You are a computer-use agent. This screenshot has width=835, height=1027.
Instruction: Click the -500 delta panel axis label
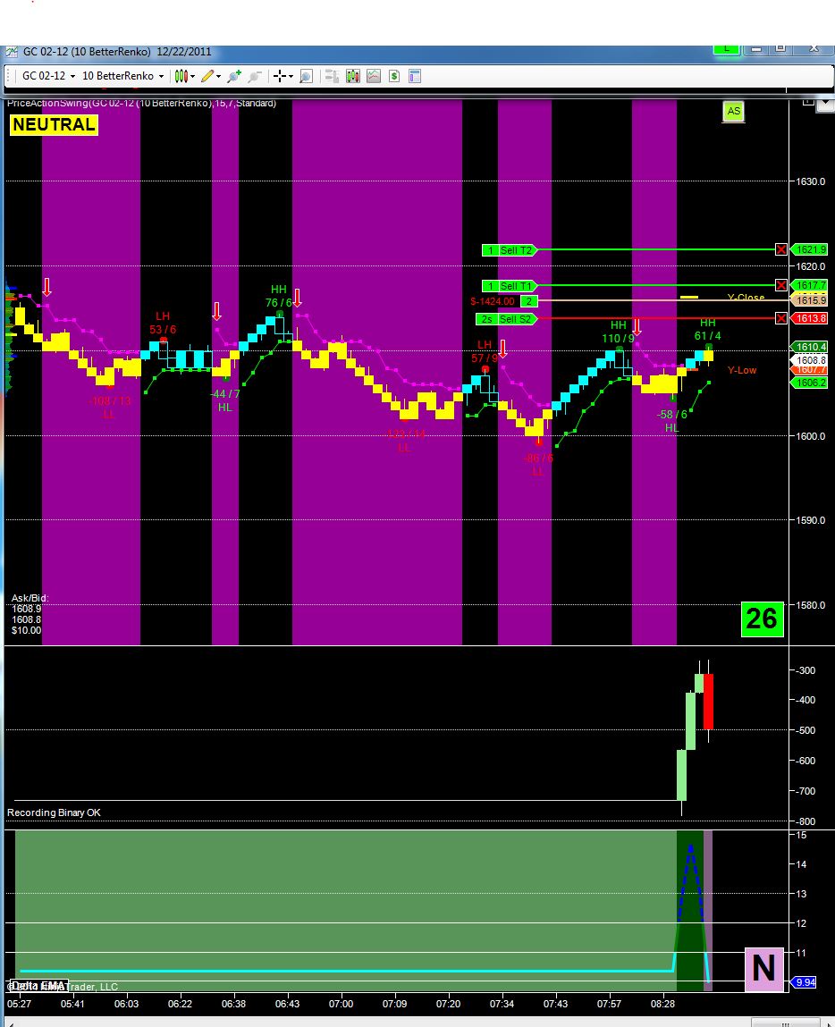coord(805,730)
